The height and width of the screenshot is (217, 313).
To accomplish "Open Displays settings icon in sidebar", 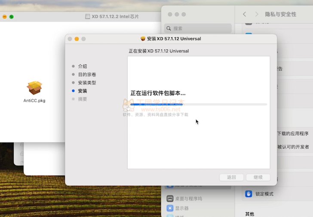I will pos(170,208).
